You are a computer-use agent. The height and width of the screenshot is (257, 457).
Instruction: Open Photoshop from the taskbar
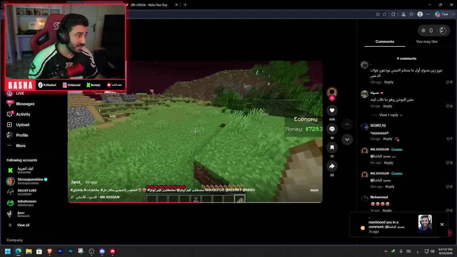click(71, 251)
